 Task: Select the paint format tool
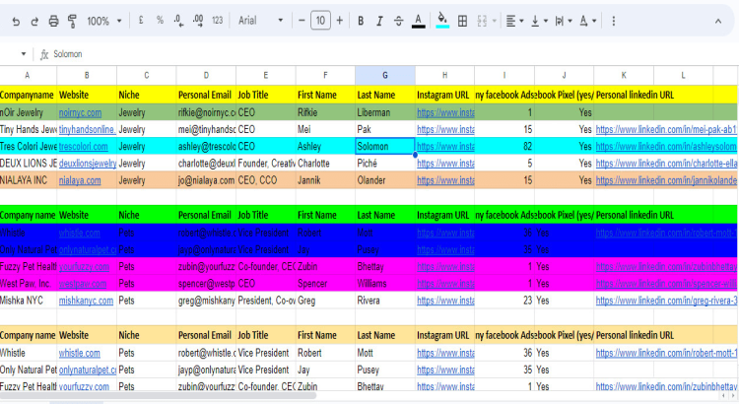click(73, 21)
